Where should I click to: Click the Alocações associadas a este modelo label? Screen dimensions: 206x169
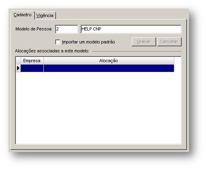pos(52,51)
